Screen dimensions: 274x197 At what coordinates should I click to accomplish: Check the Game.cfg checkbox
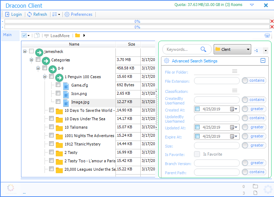(58, 85)
